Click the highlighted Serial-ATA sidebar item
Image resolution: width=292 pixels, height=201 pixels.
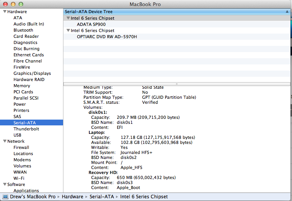point(31,123)
